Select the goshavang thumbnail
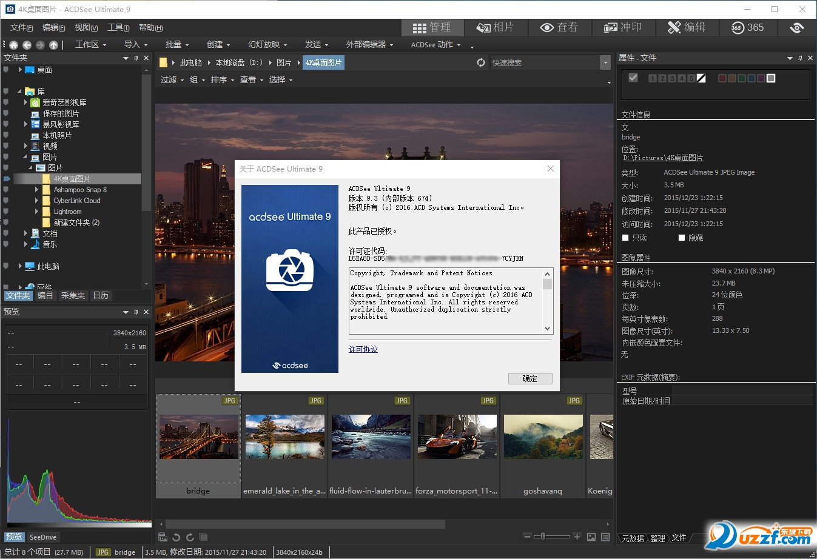This screenshot has width=817, height=559. pos(543,446)
